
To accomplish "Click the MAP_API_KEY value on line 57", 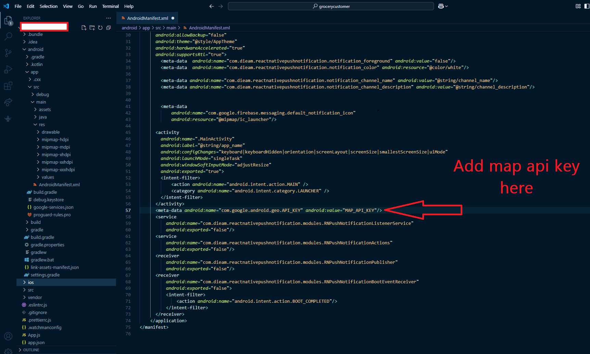I will coord(359,210).
